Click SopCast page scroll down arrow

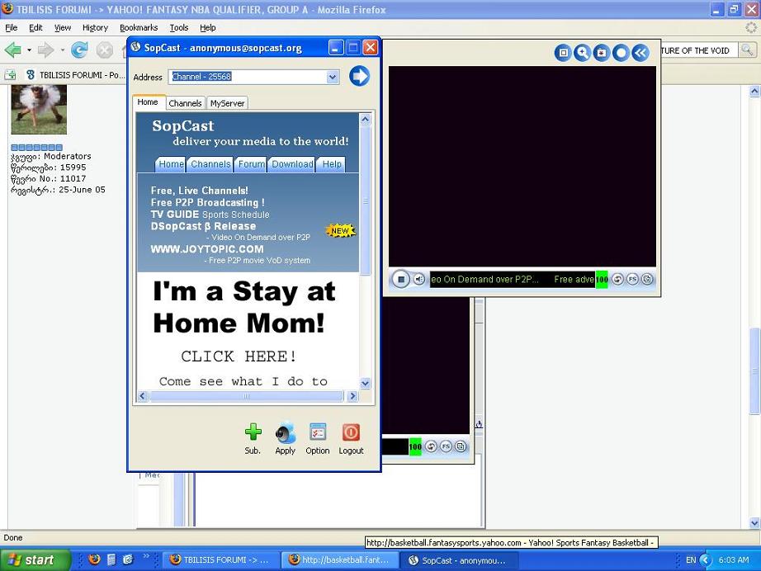[366, 383]
